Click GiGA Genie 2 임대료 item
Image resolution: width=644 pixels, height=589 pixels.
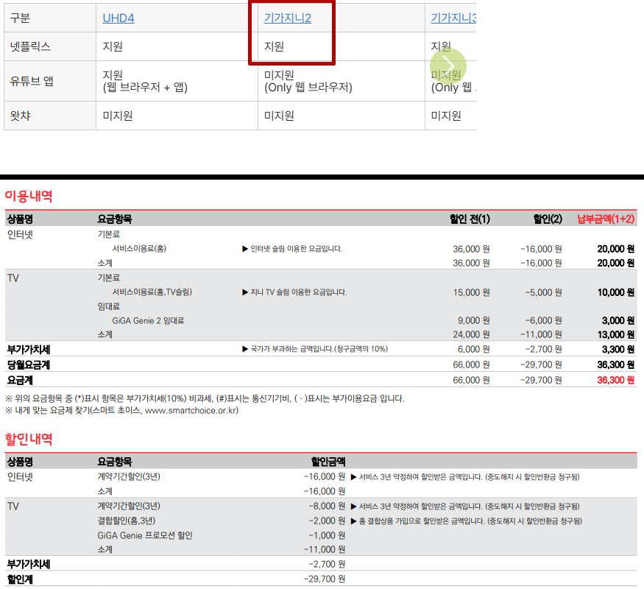coord(148,320)
